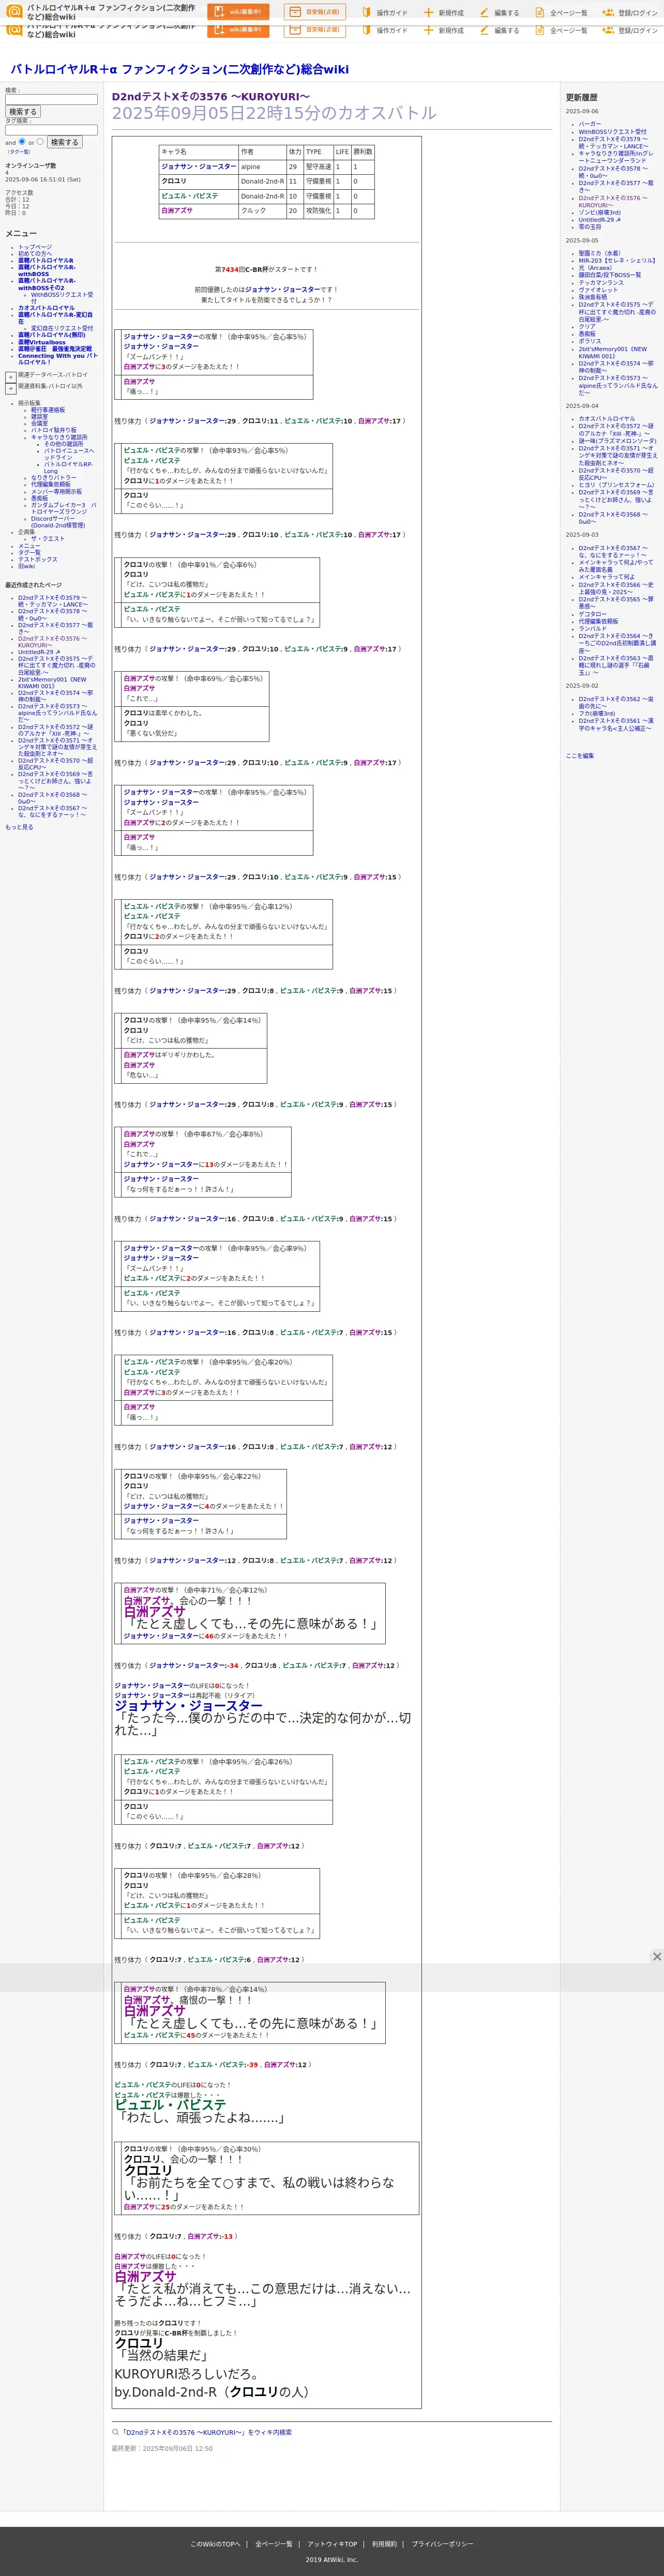Open このWikiのTOPへ in the footer

pyautogui.click(x=215, y=2543)
